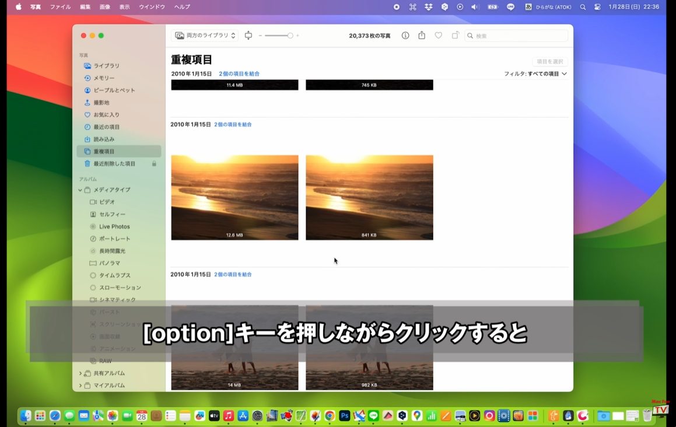Open 表示 menu
This screenshot has height=427, width=676.
125,7
